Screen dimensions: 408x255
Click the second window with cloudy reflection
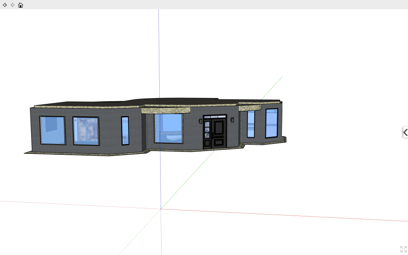pos(86,131)
